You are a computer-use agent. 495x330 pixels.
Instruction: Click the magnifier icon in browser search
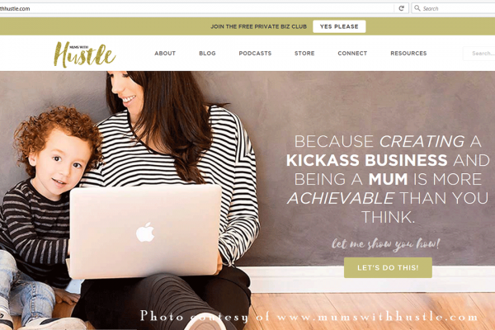417,8
